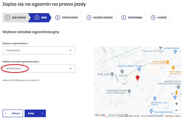Open the WORD Radom combo box
The image size is (183, 119).
(x=39, y=68)
